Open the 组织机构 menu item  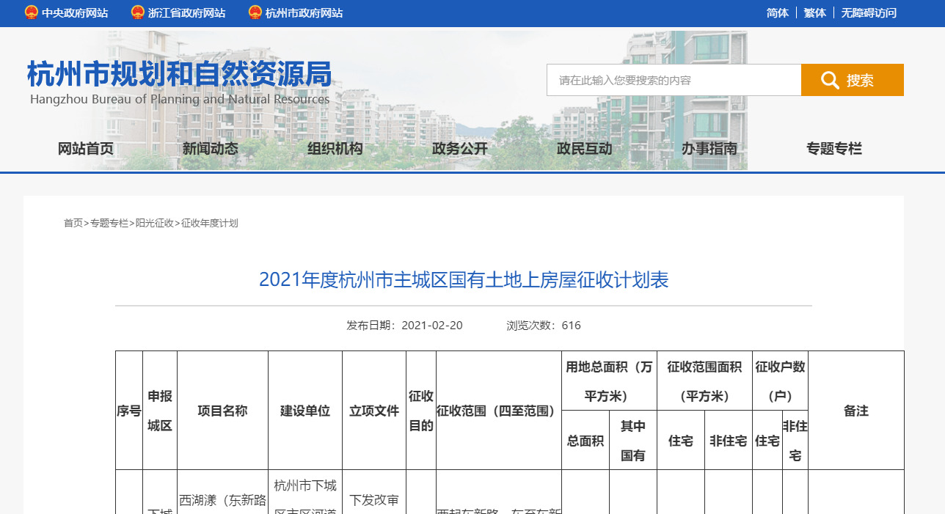click(x=335, y=149)
